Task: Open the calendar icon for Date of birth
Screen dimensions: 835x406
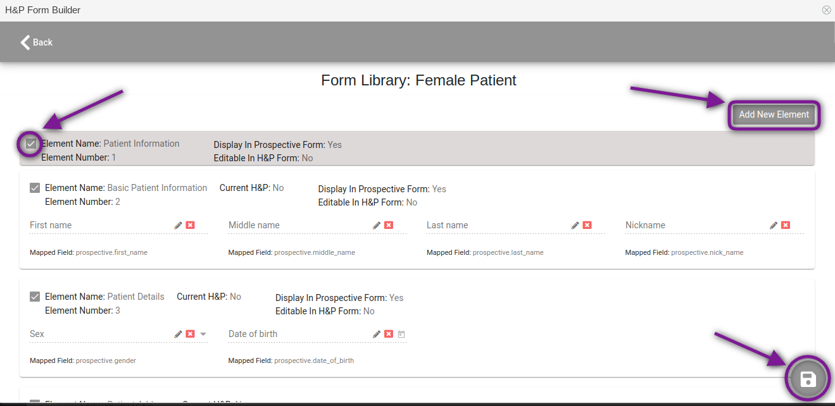Action: point(401,334)
